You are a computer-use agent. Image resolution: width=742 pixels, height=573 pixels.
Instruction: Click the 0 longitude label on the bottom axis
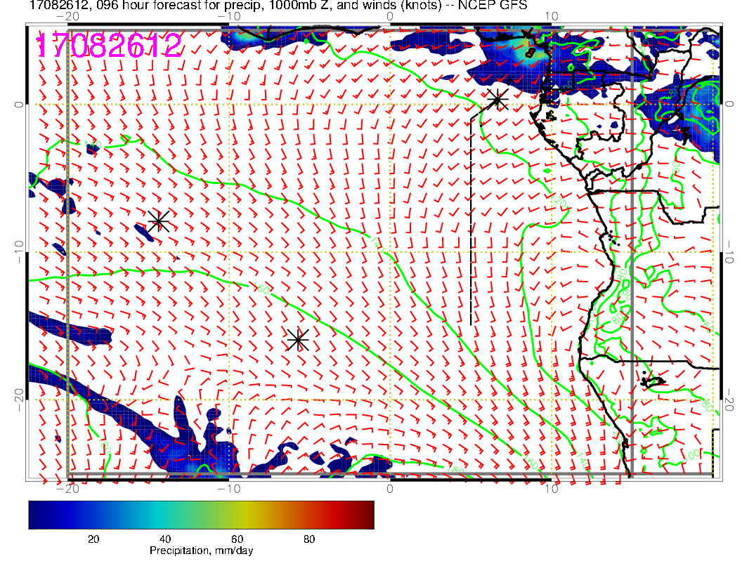[x=389, y=488]
